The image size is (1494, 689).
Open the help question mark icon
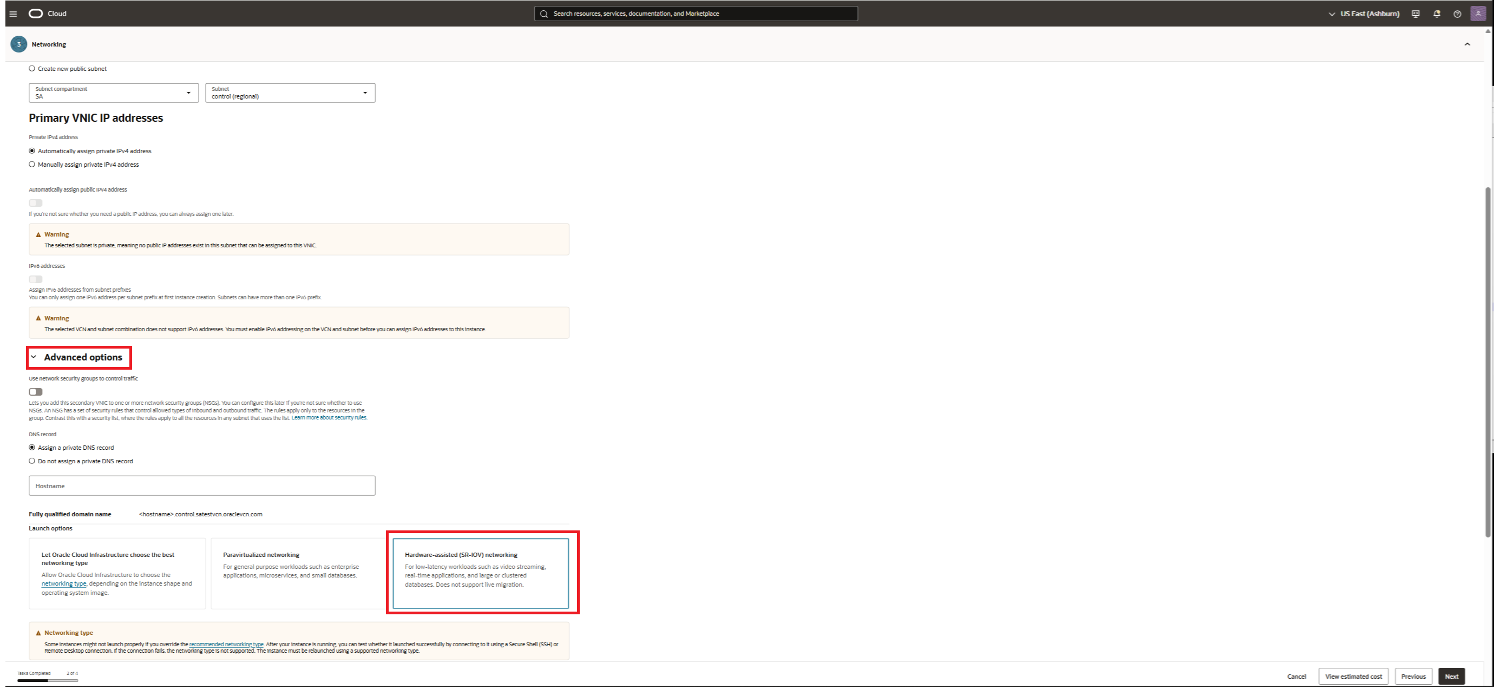(x=1457, y=14)
